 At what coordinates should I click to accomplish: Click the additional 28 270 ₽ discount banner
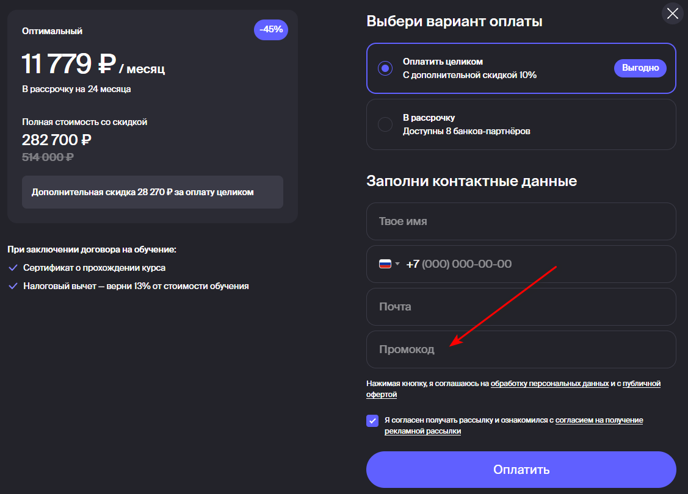click(x=152, y=192)
